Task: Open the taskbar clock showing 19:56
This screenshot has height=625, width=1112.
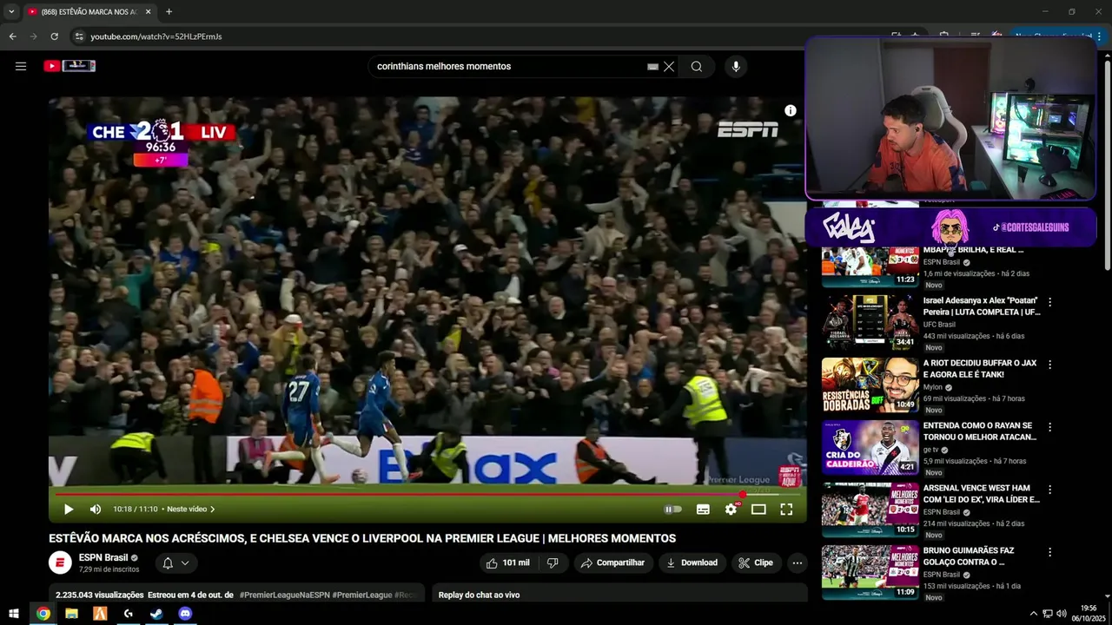Action: click(x=1089, y=614)
